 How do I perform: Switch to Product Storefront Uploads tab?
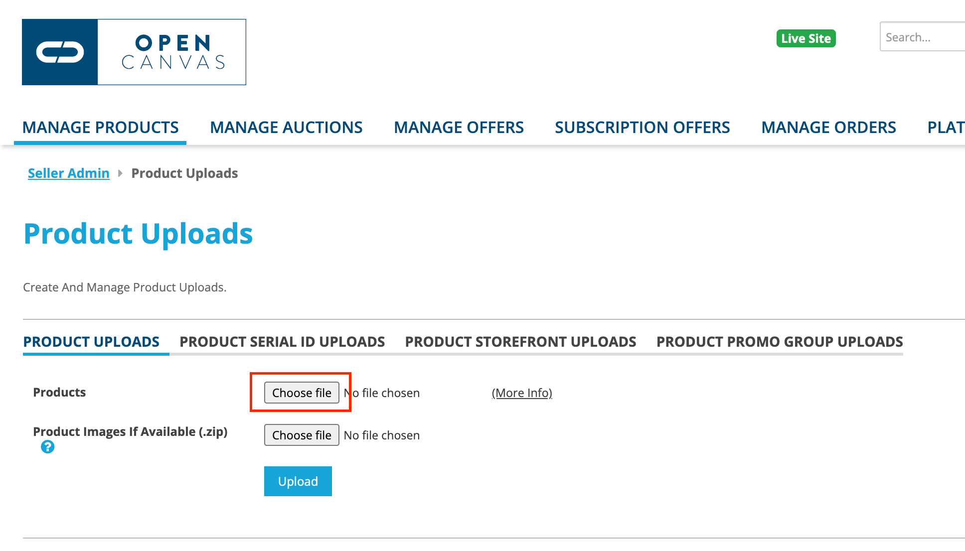point(520,342)
